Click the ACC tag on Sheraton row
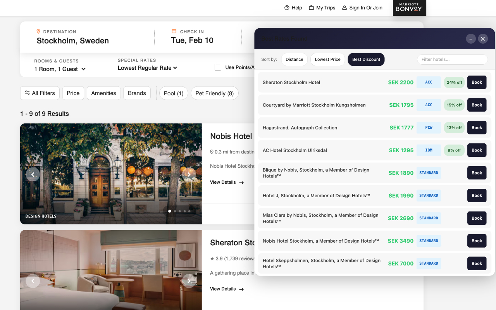This screenshot has height=310, width=496. click(x=429, y=82)
